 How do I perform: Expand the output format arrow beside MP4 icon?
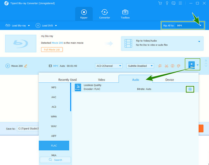(198, 65)
